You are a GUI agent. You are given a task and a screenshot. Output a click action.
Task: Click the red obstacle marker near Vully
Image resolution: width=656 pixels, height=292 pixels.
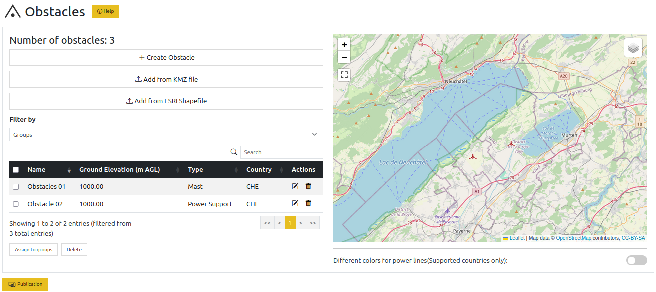click(x=511, y=143)
